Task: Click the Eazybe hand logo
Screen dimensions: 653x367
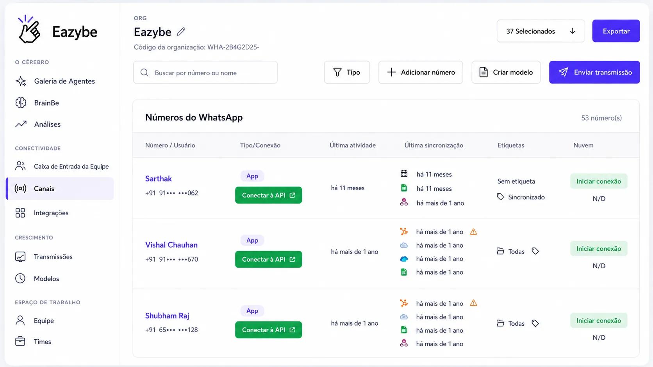Action: tap(29, 29)
